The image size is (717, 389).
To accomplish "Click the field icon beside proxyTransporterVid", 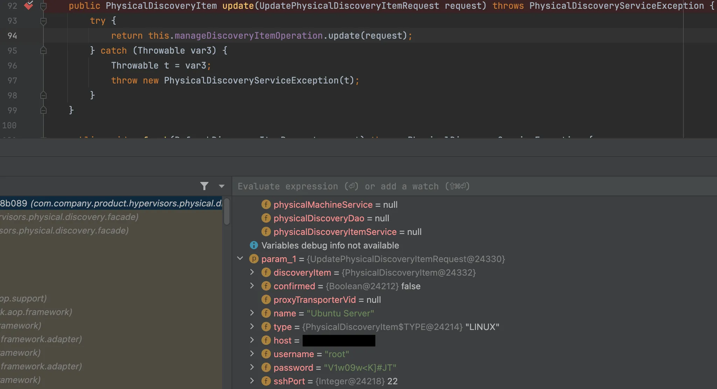I will pos(266,300).
